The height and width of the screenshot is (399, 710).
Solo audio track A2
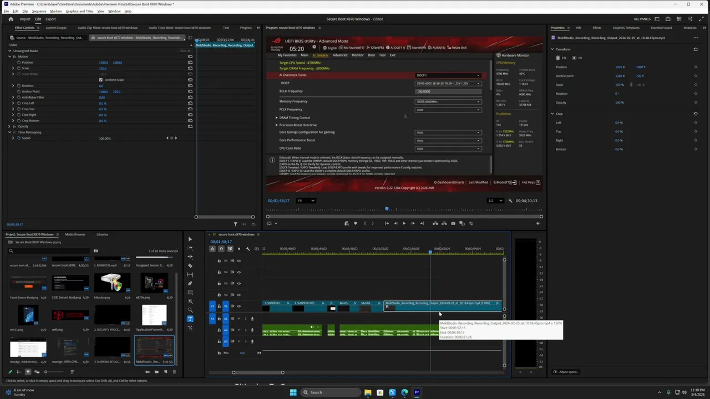[x=246, y=330]
